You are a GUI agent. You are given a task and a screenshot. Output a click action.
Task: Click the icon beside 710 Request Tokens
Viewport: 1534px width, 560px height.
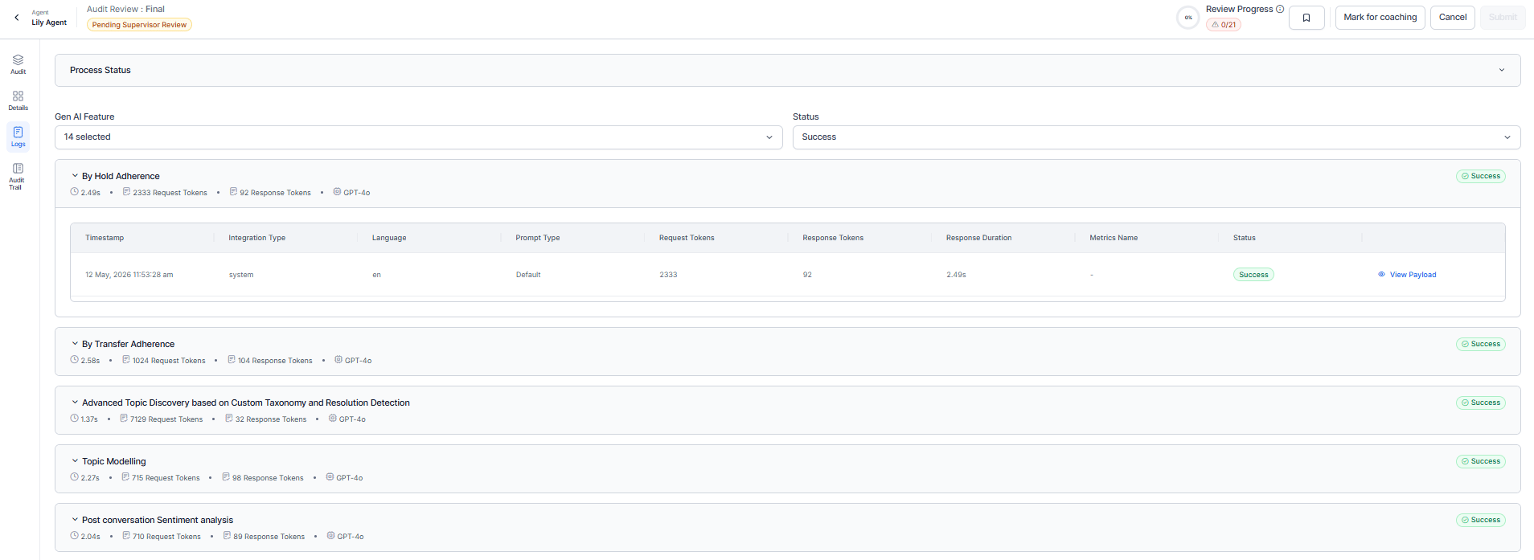[x=126, y=536]
